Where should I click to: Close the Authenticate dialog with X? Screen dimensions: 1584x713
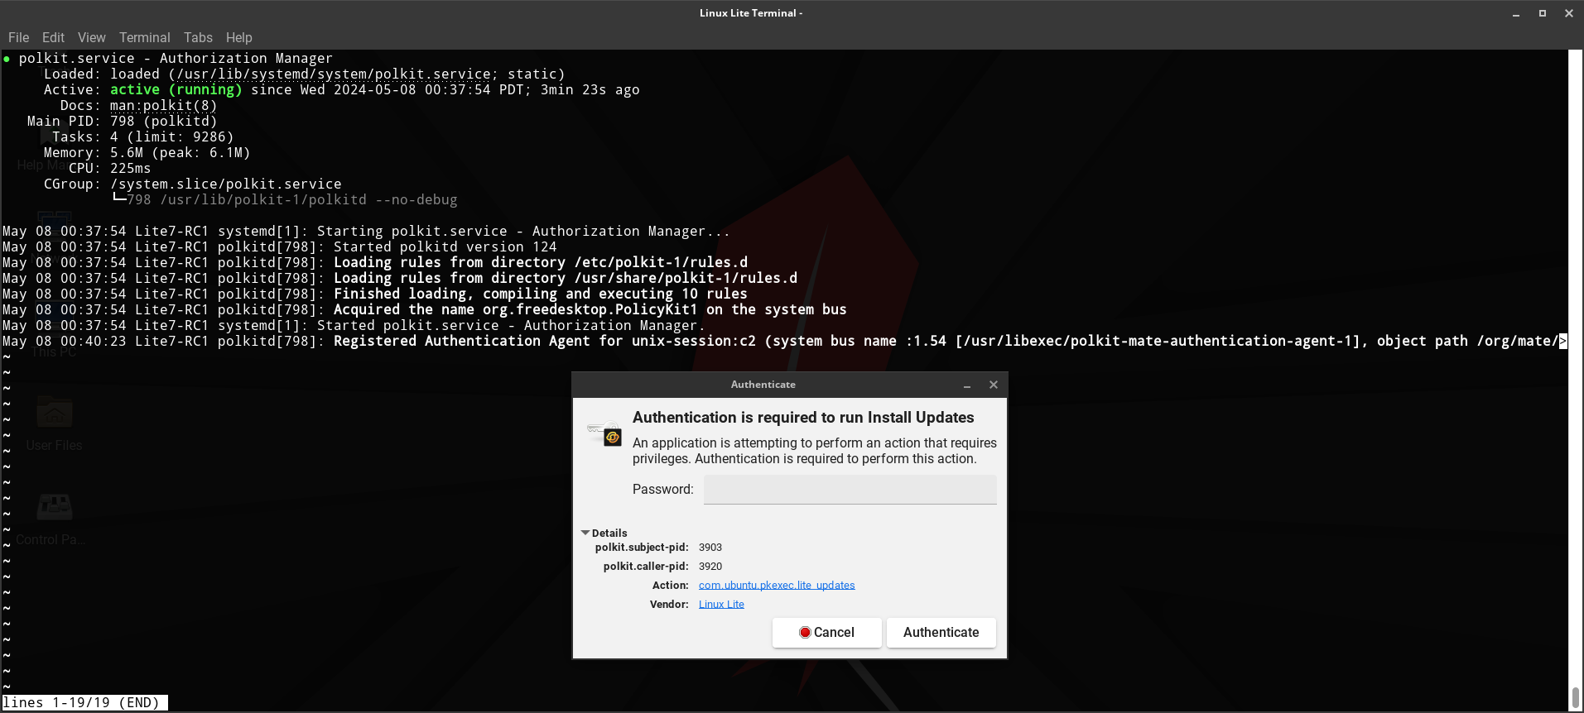click(x=994, y=385)
